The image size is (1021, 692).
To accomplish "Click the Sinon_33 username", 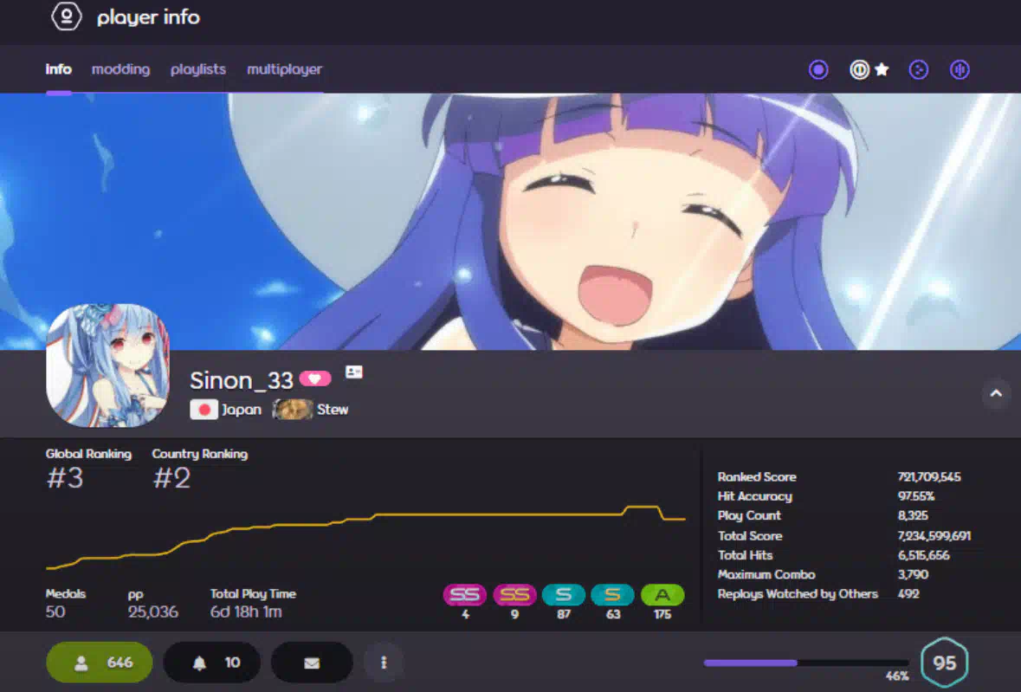I will point(242,380).
